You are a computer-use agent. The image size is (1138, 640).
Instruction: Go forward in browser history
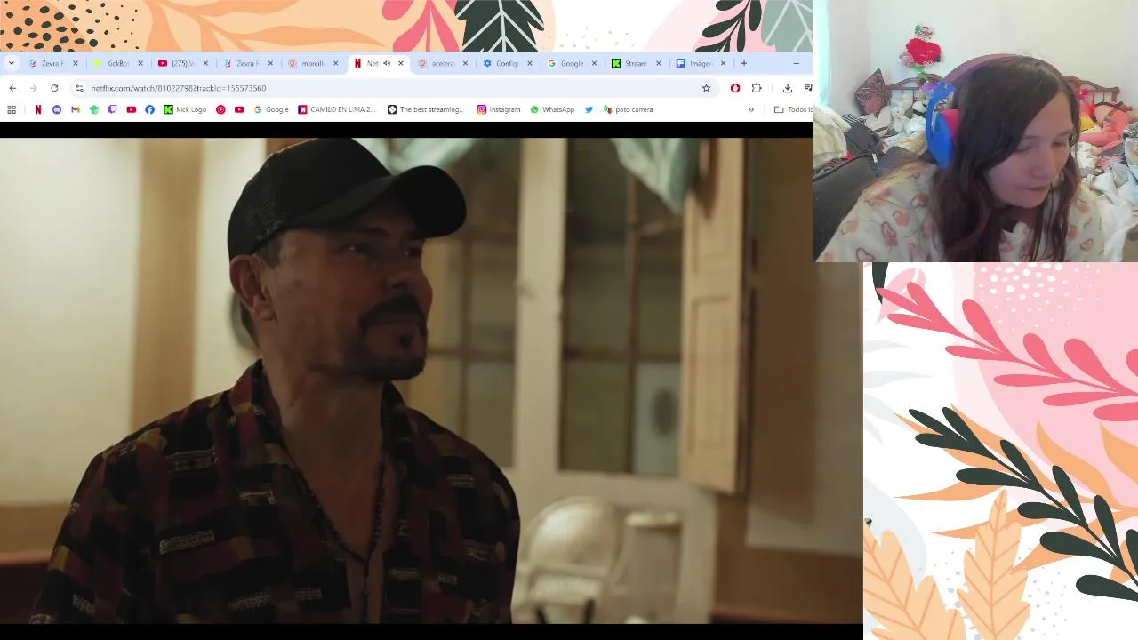pyautogui.click(x=33, y=88)
